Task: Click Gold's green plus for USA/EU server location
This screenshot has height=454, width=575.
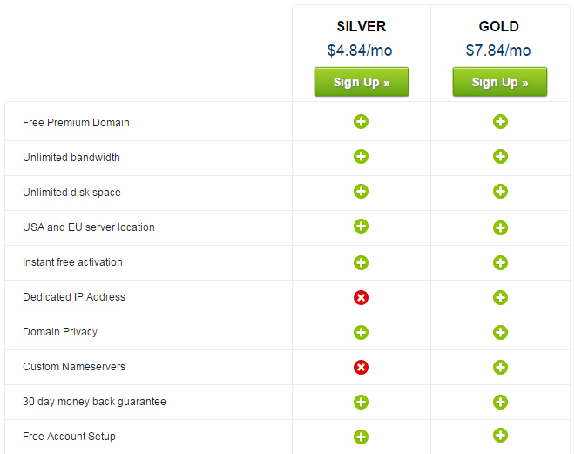Action: click(500, 227)
